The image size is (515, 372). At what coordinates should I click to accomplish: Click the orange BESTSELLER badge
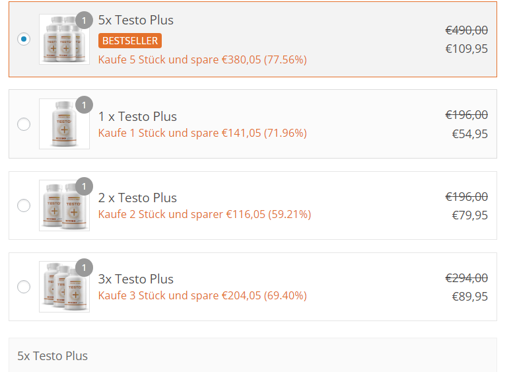[x=130, y=41]
